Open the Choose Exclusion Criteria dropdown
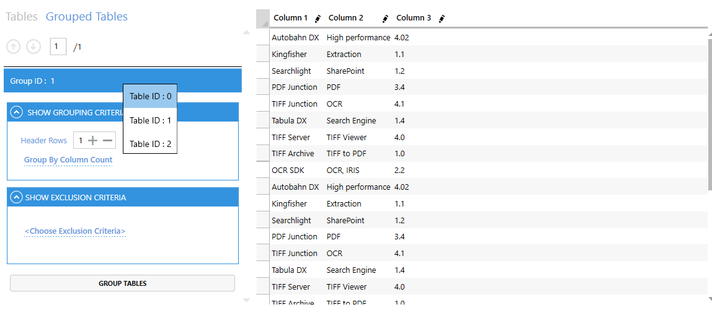 pos(75,231)
